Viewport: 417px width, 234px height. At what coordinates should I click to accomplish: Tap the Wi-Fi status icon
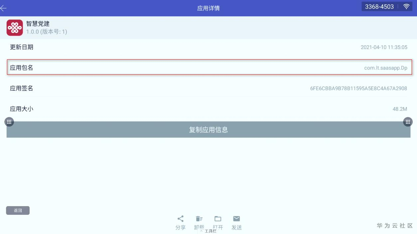point(406,7)
